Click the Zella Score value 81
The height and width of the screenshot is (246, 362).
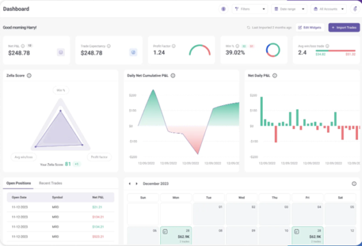[68, 164]
